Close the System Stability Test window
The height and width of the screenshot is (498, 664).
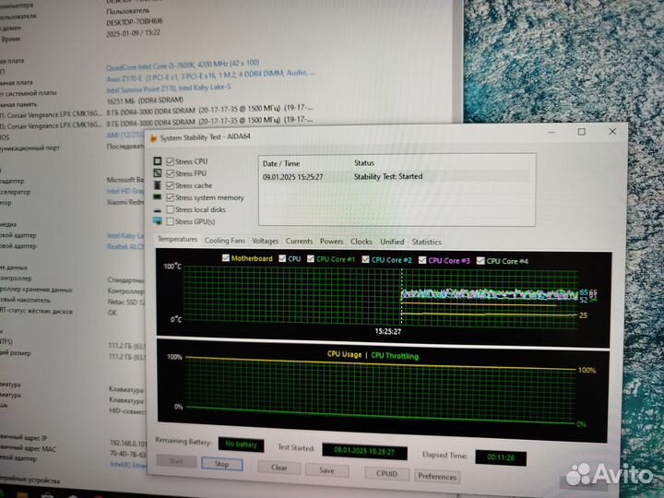click(612, 131)
